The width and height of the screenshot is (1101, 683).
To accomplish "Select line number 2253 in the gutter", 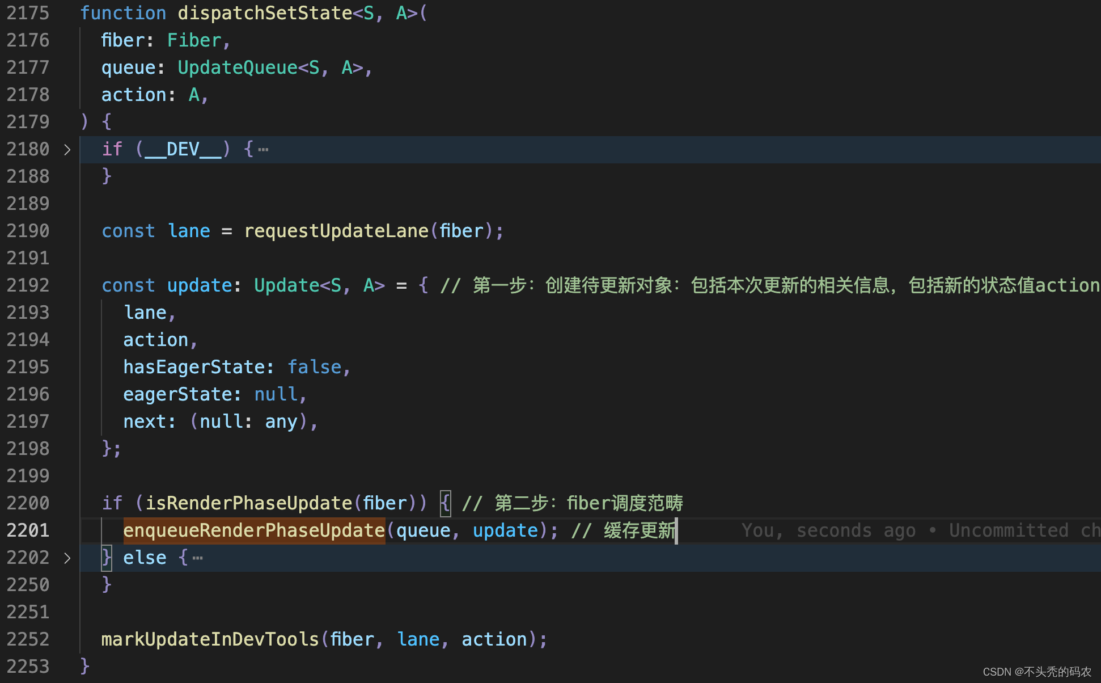I will coord(28,666).
